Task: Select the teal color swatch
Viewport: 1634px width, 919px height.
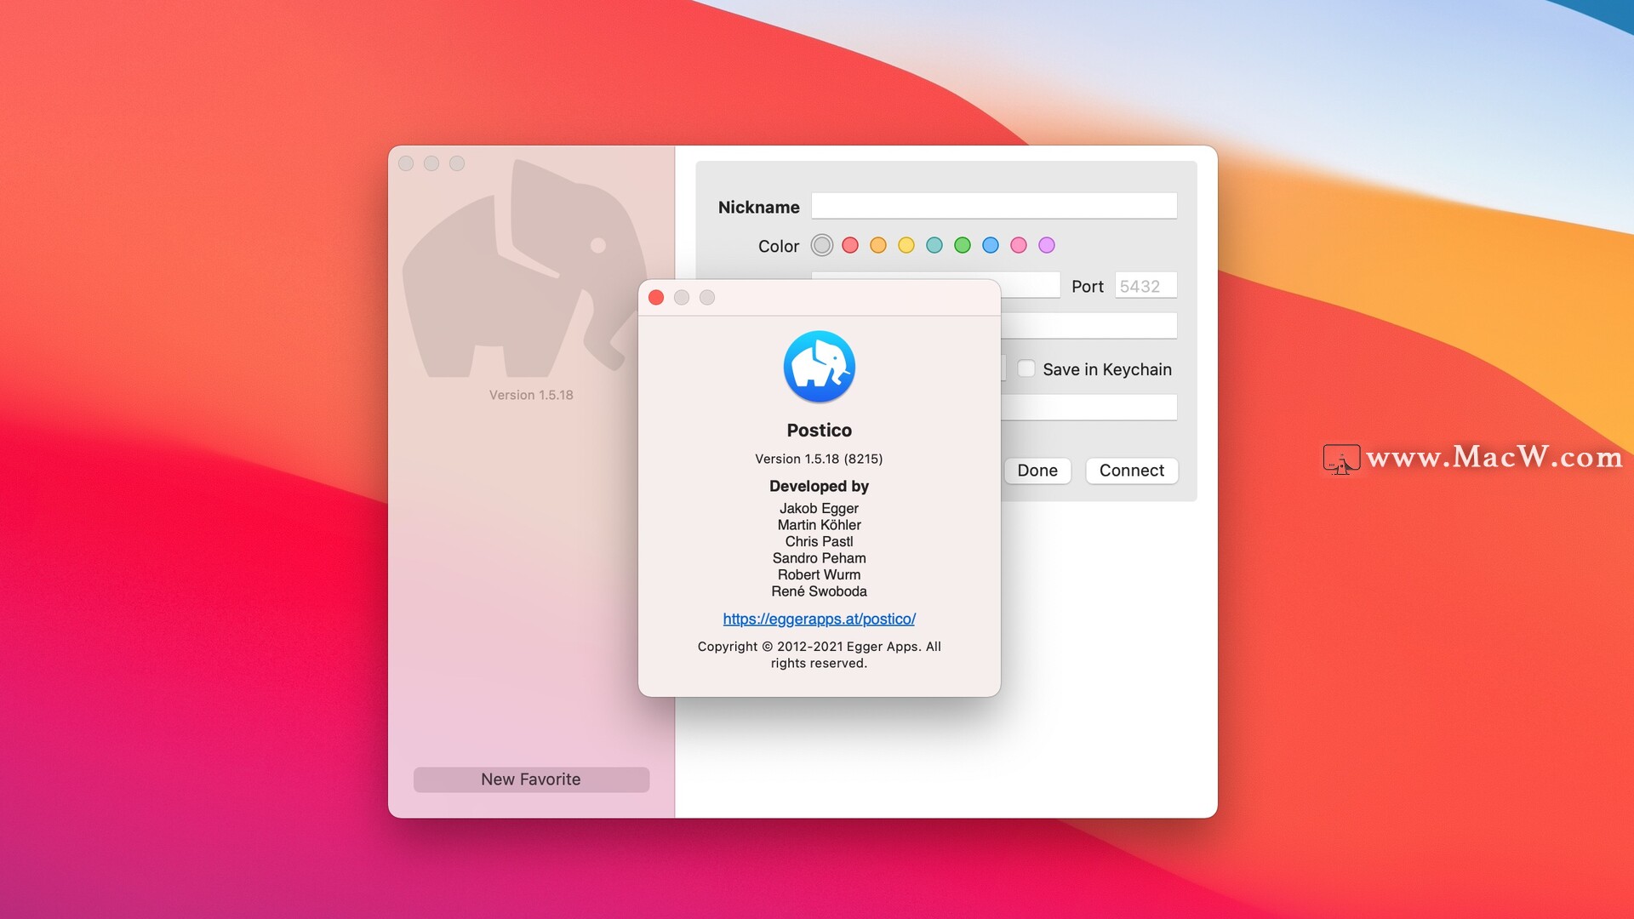Action: 934,246
